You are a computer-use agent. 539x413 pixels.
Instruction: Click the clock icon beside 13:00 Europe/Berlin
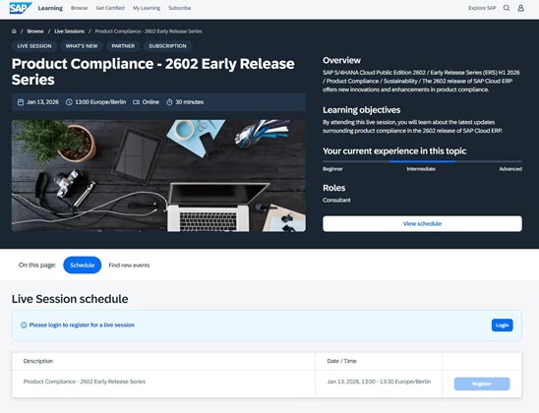69,102
